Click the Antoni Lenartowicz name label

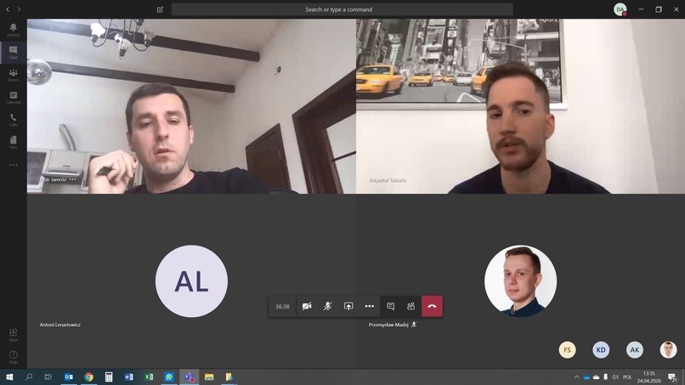pyautogui.click(x=59, y=325)
